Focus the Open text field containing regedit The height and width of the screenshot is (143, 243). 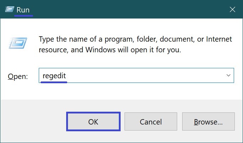click(x=136, y=75)
